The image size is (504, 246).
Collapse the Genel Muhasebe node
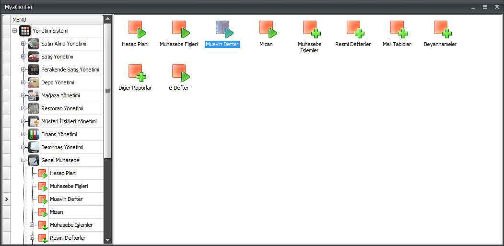coord(23,160)
